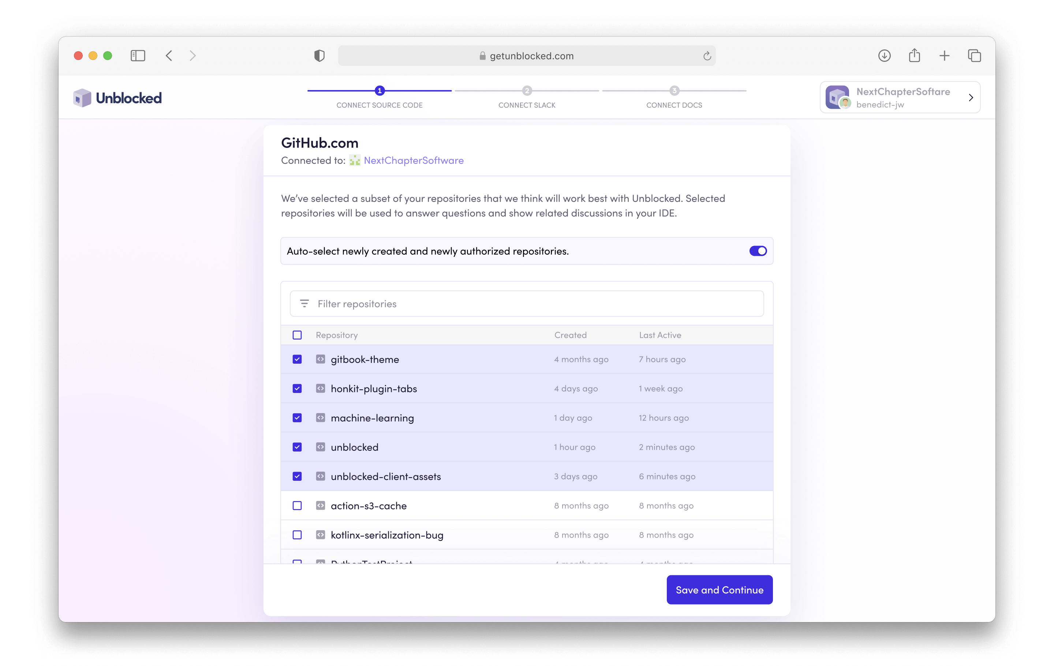Open privacy shield report icon
This screenshot has height=666, width=1054.
click(319, 56)
